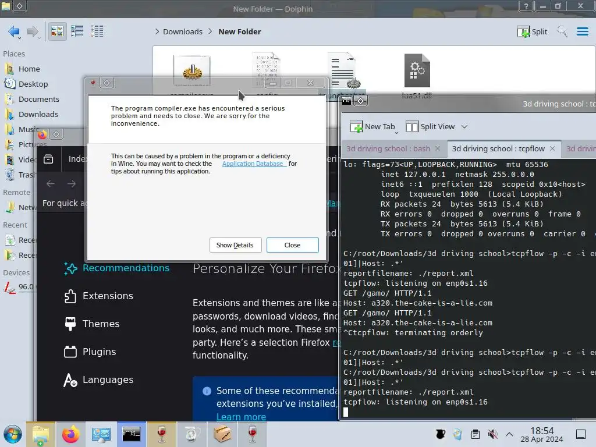Expand Split View dropdown arrow in Konsole
The image size is (596, 447).
click(464, 126)
